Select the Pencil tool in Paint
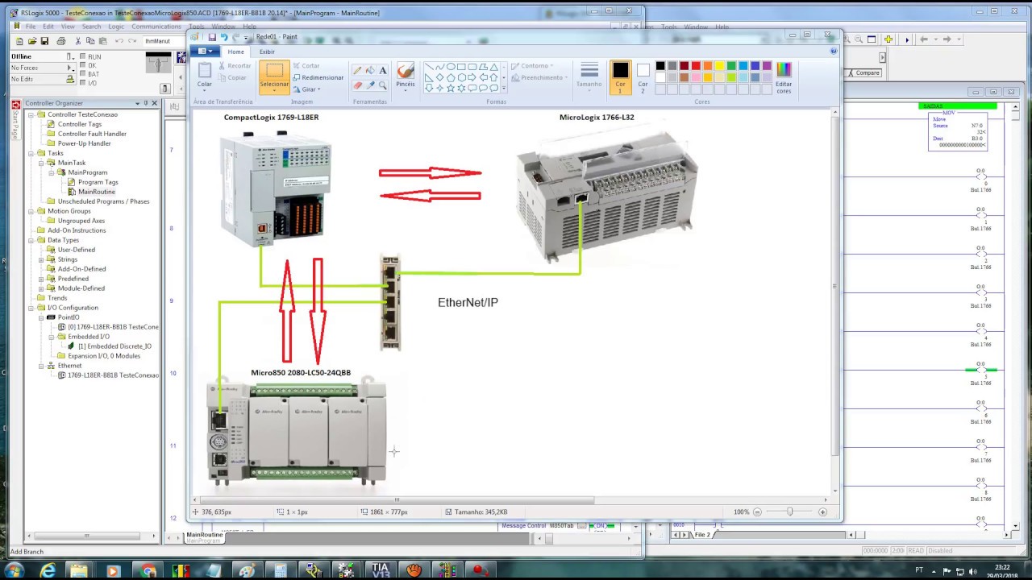This screenshot has width=1032, height=580. (x=358, y=71)
